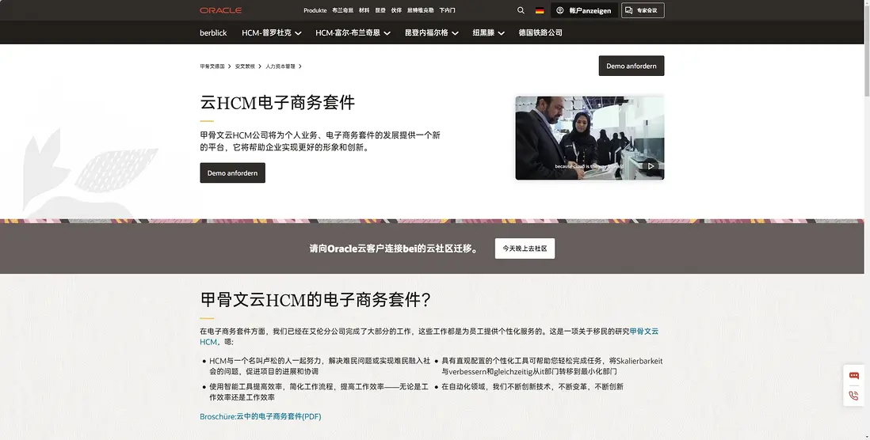Click the 甲骨文德国 breadcrumb
This screenshot has width=870, height=440.
pos(212,66)
